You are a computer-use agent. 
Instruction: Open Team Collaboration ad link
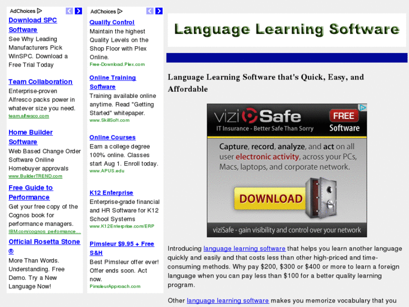tap(41, 82)
